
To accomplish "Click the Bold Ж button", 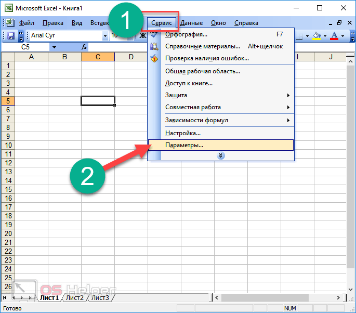I will (142, 36).
